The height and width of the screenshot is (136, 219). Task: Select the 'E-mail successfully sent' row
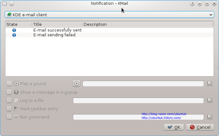click(109, 30)
